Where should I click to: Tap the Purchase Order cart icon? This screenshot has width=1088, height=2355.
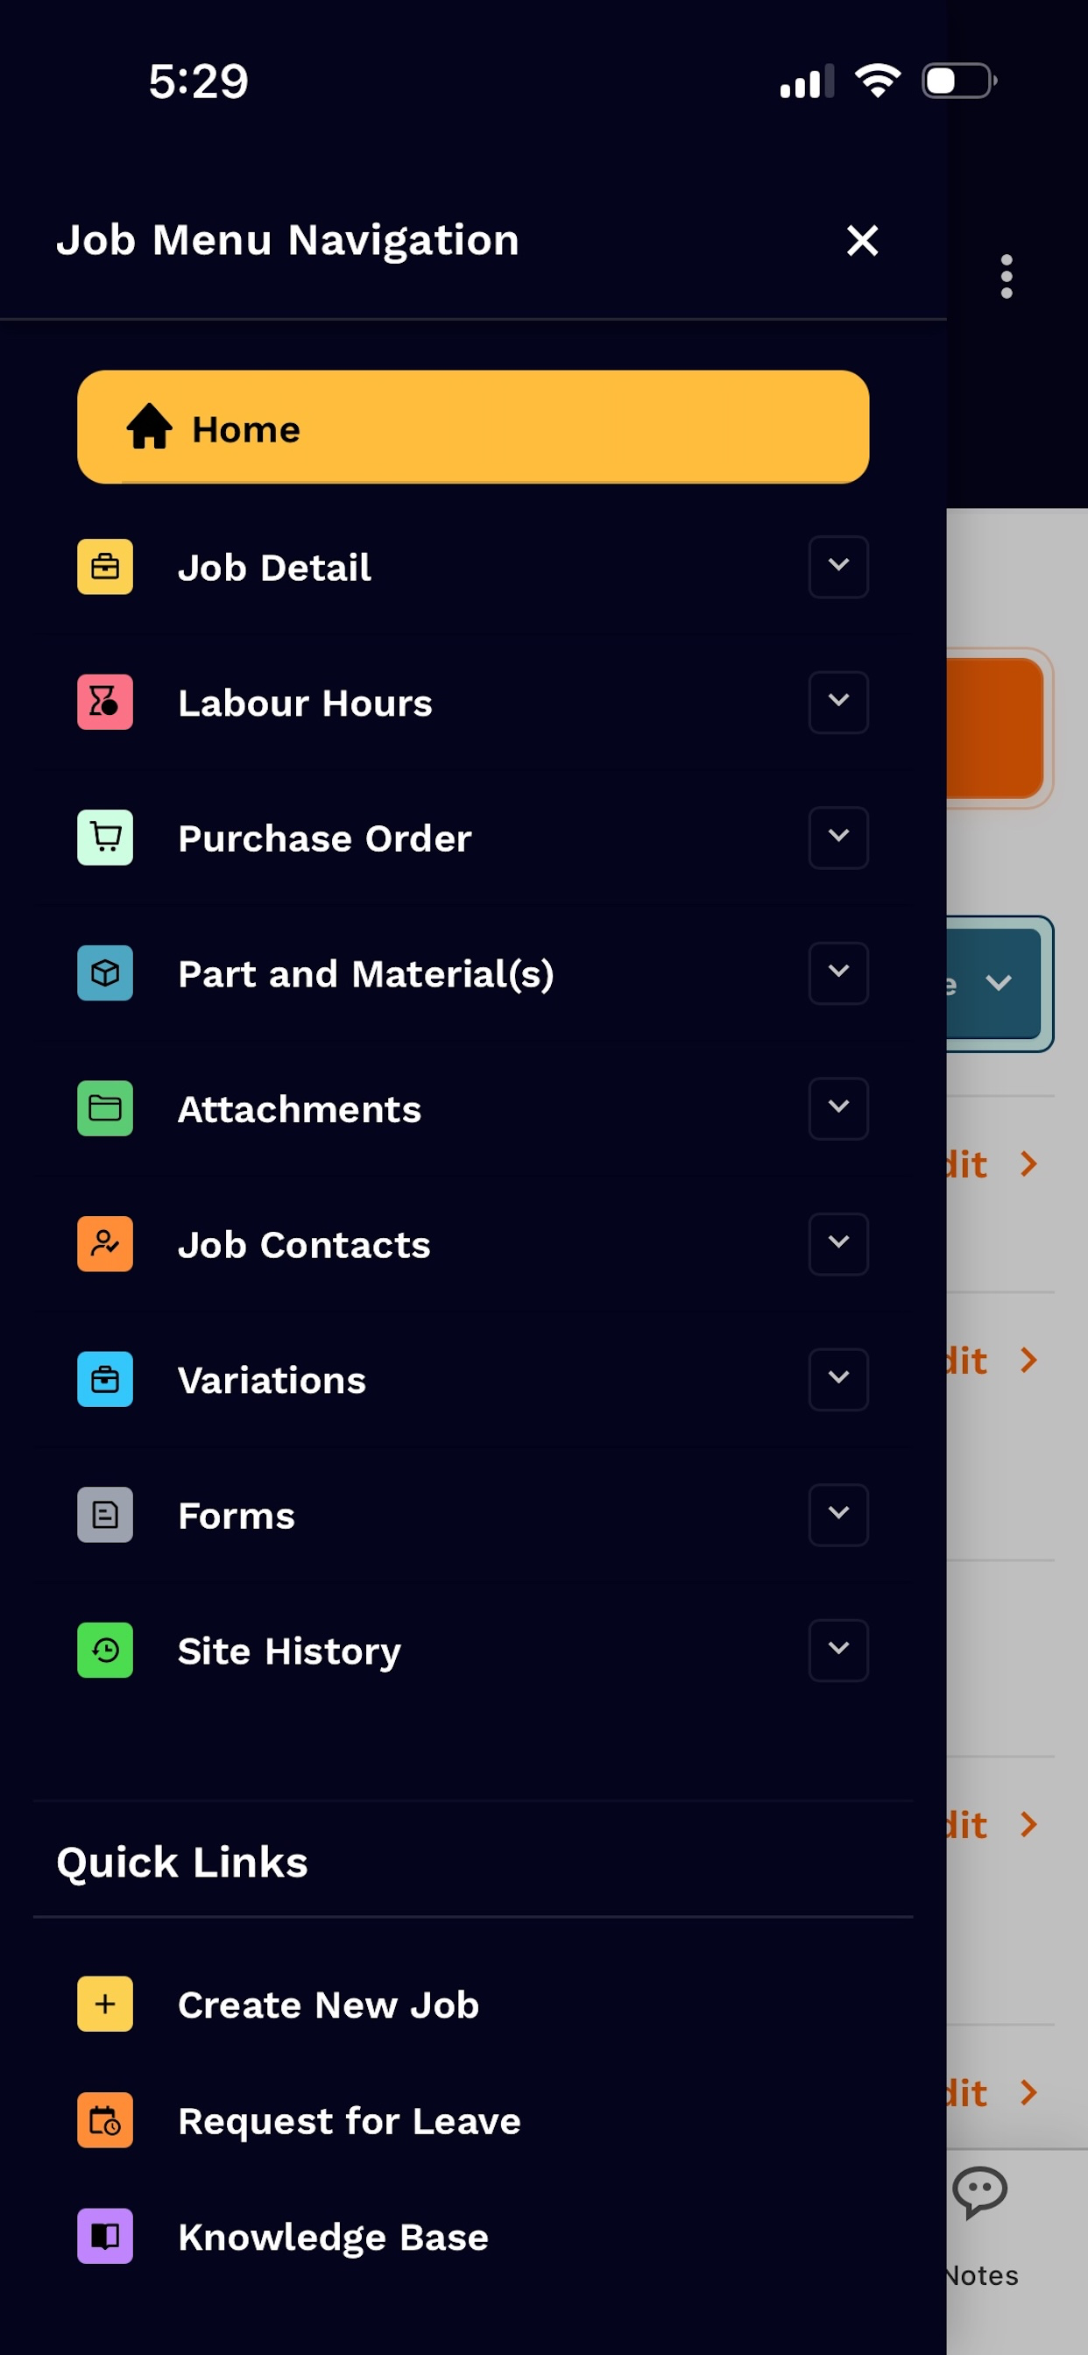[105, 838]
